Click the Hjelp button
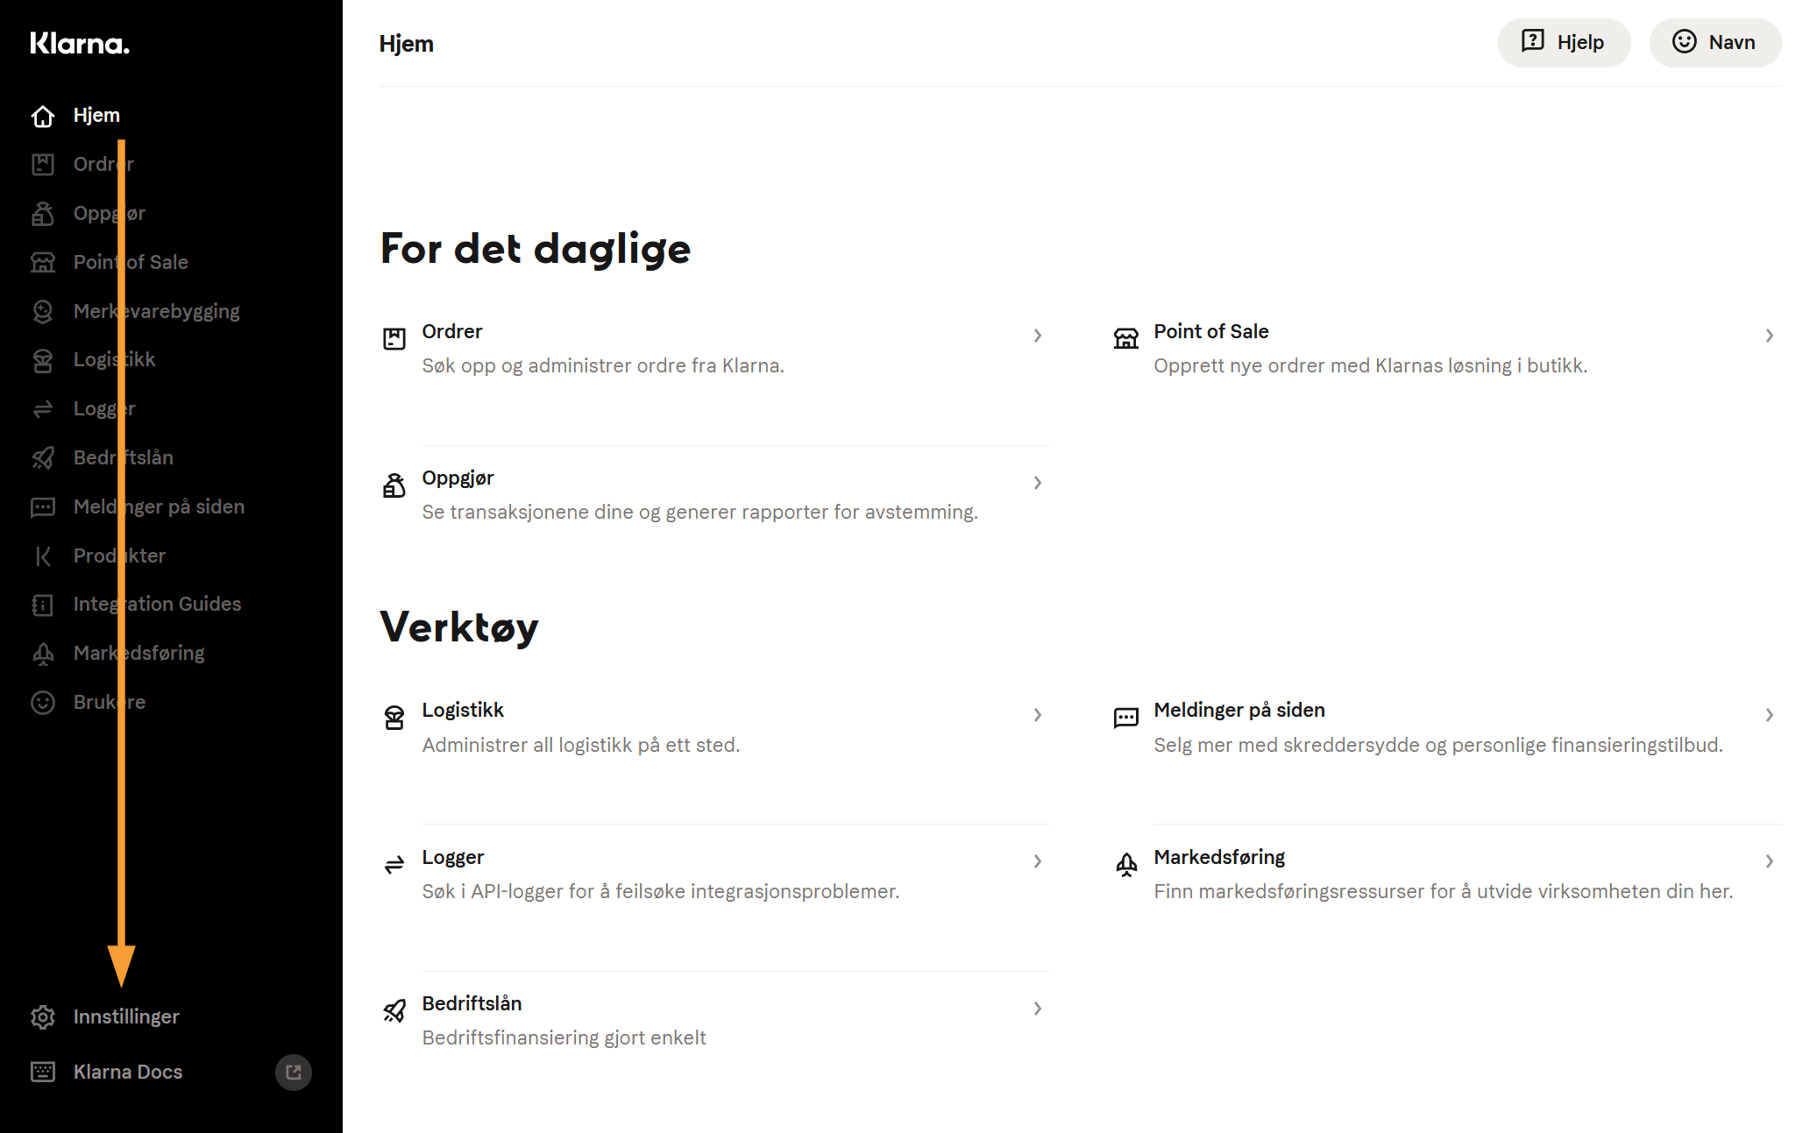This screenshot has width=1817, height=1133. click(x=1564, y=42)
